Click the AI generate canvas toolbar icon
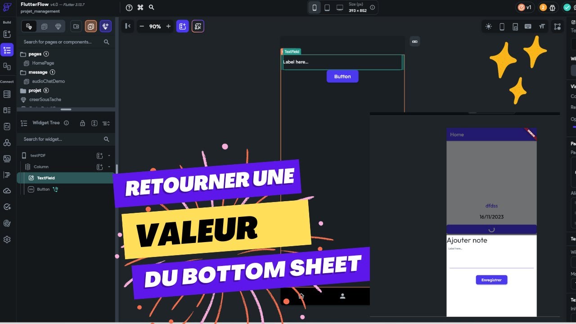The image size is (576, 324). 198,27
